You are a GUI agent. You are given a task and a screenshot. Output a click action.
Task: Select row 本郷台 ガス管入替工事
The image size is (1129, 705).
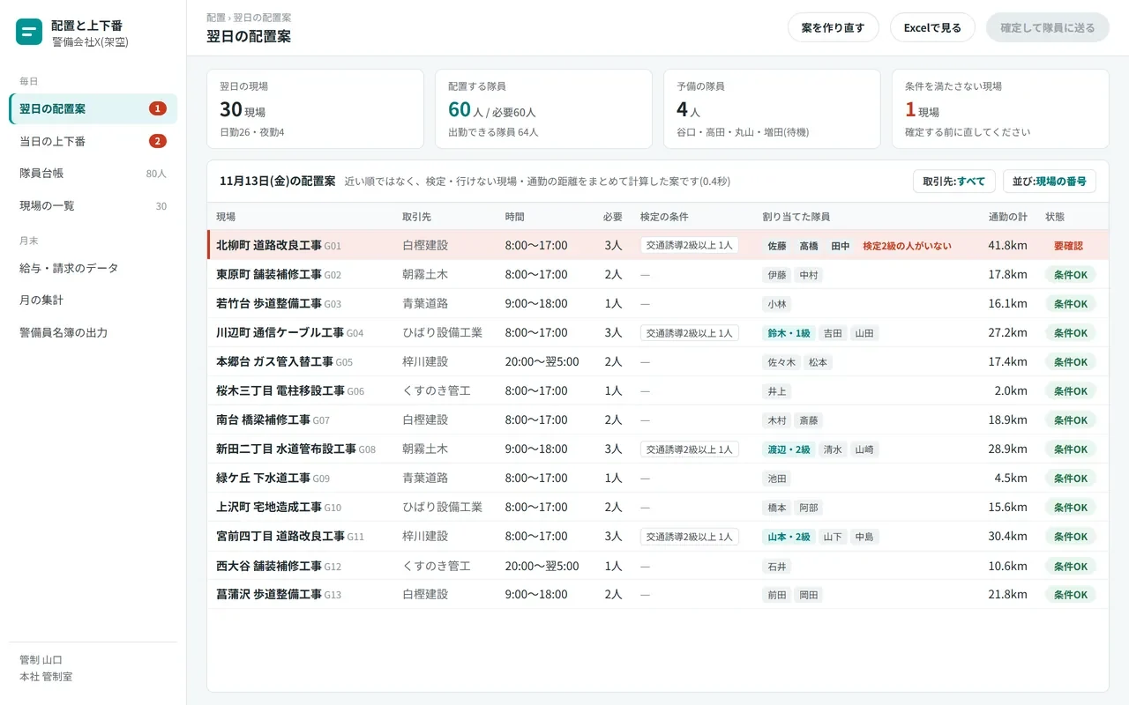[x=658, y=361]
